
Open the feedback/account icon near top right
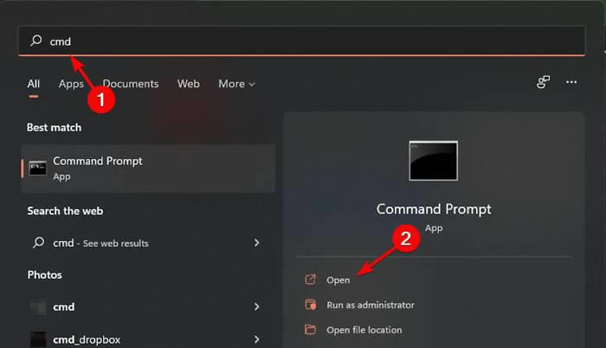point(543,82)
